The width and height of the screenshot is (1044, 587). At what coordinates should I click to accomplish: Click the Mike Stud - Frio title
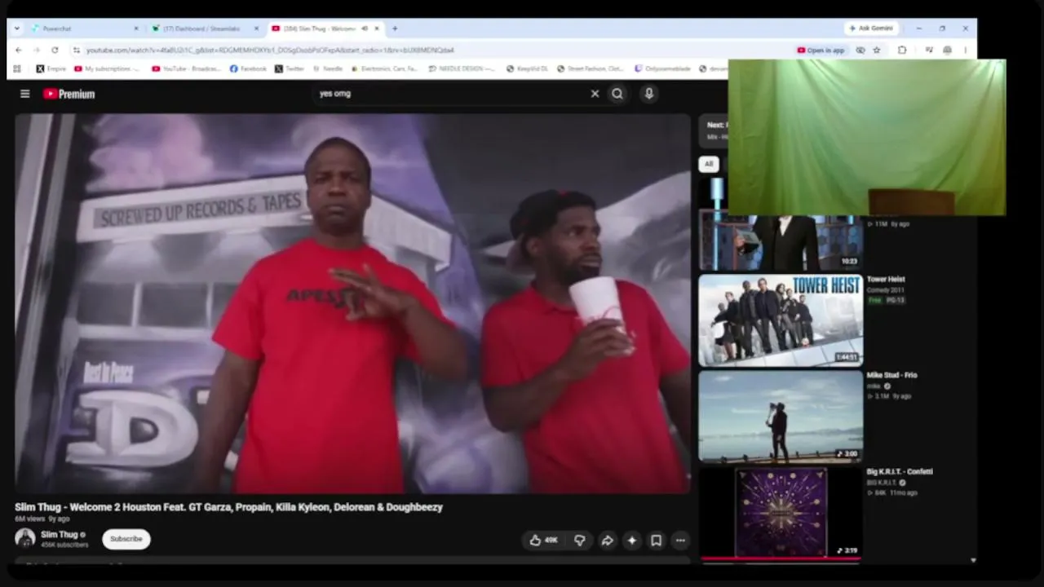click(892, 376)
